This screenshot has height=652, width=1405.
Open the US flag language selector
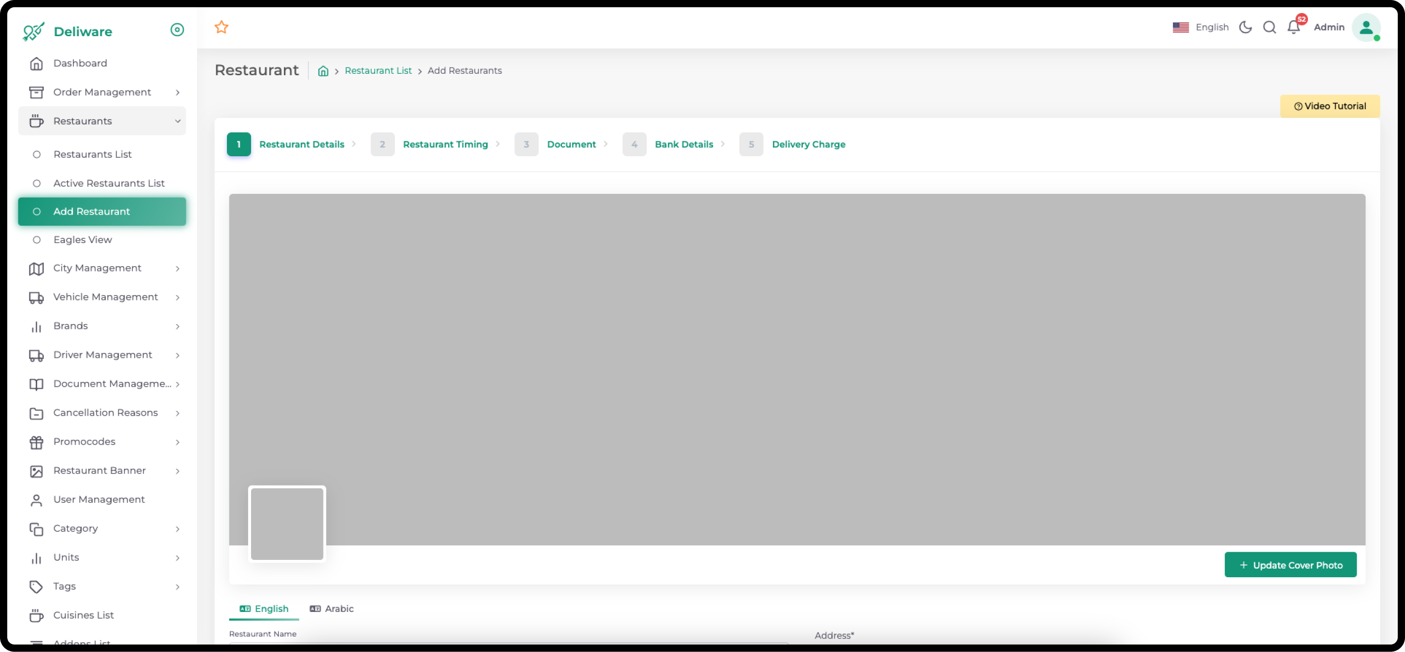point(1180,27)
